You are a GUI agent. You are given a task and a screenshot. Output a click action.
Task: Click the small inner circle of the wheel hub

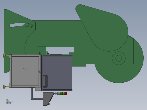click(x=119, y=58)
